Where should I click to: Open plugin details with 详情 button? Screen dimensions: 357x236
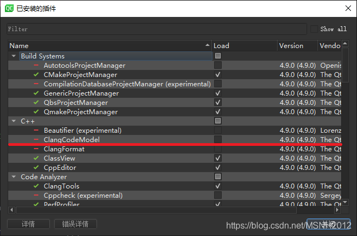pos(28,224)
